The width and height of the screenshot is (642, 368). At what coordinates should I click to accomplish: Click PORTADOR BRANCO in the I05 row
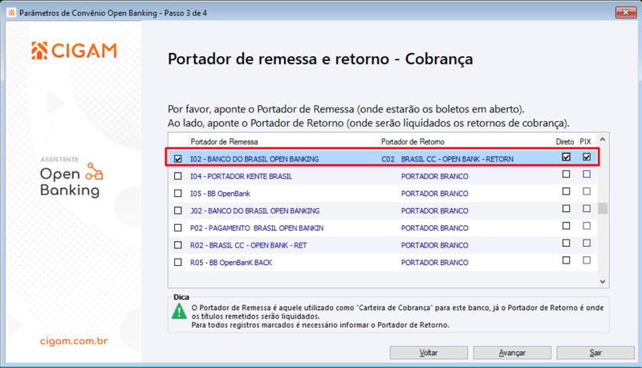click(434, 194)
